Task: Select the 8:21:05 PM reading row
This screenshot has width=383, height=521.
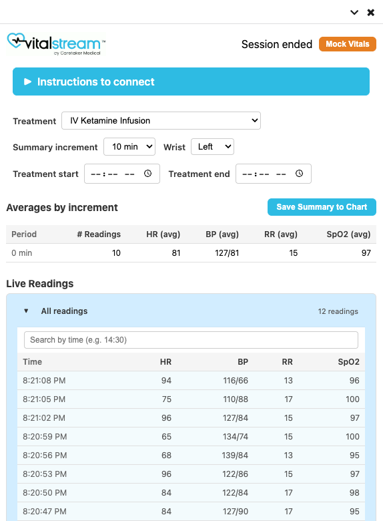Action: (x=191, y=399)
